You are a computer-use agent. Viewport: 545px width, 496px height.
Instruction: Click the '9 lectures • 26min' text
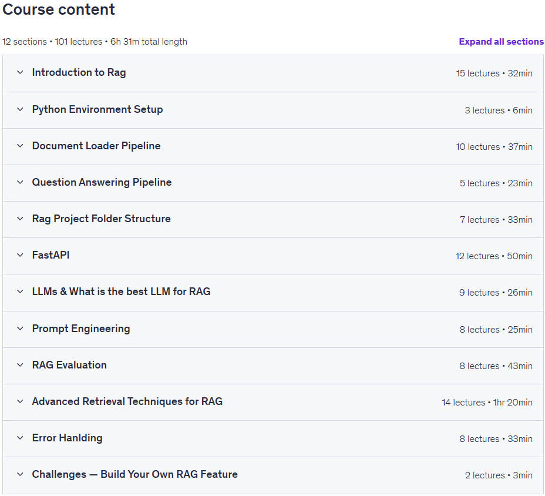(496, 293)
